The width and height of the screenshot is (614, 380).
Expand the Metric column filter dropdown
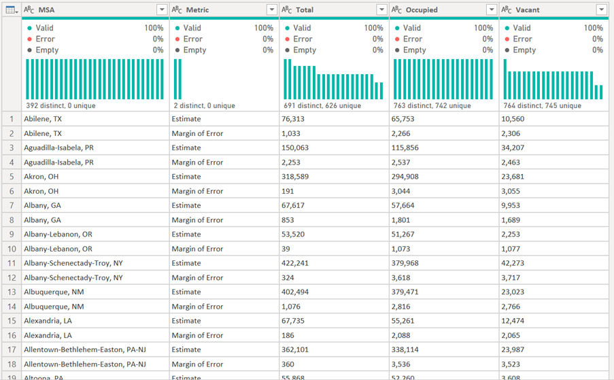coord(271,10)
